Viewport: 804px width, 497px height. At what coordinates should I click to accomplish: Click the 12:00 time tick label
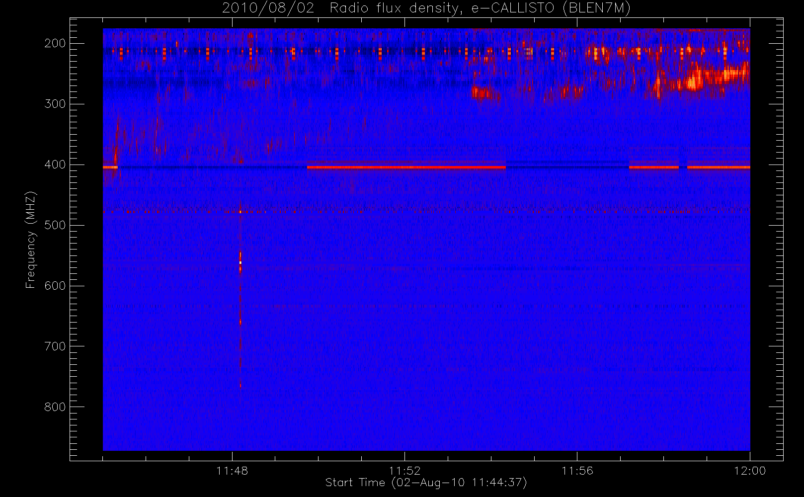click(x=750, y=471)
